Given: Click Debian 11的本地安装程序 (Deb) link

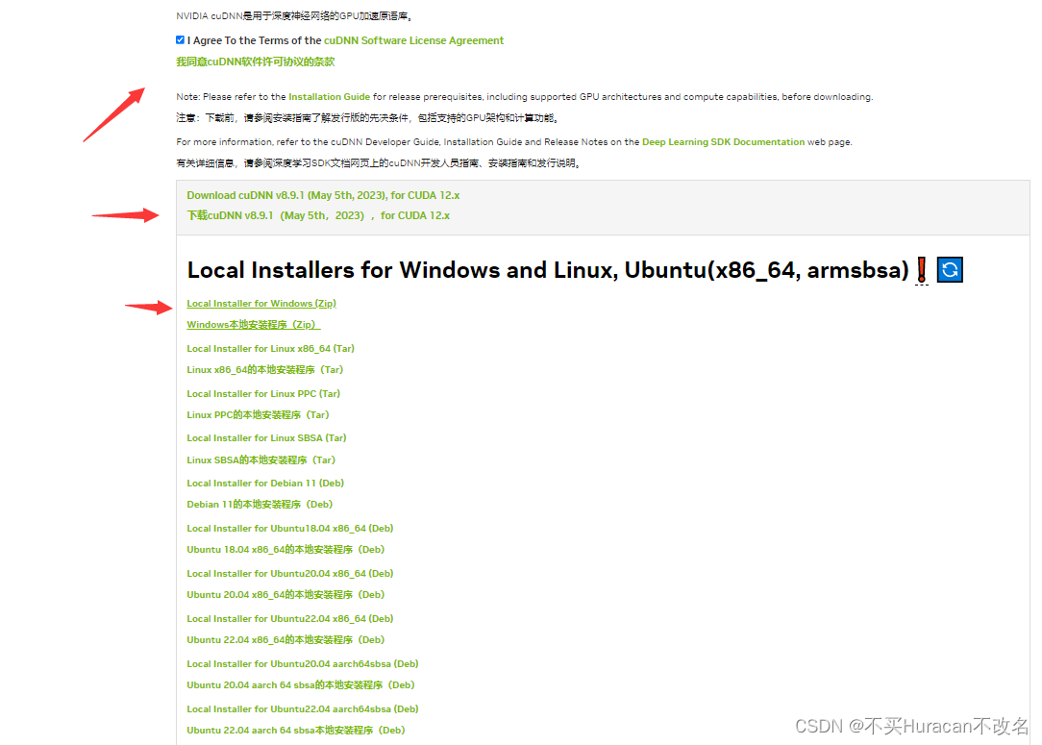Looking at the screenshot, I should 260,505.
